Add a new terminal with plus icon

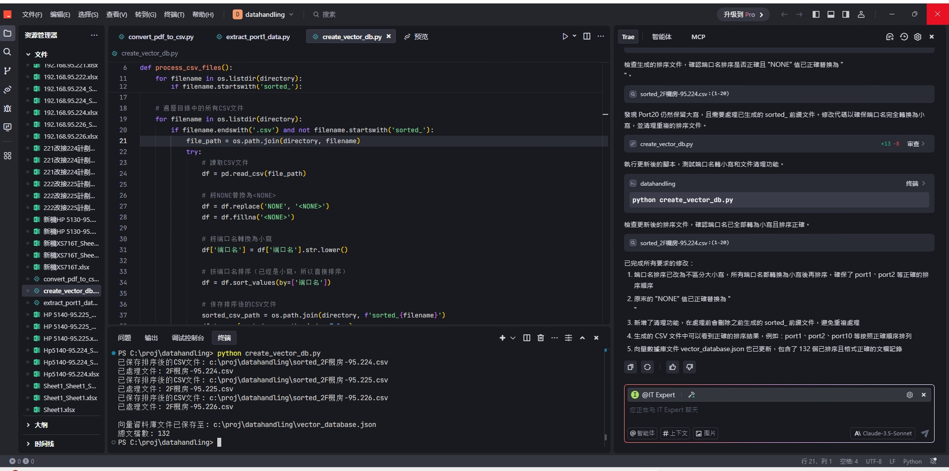pos(503,338)
